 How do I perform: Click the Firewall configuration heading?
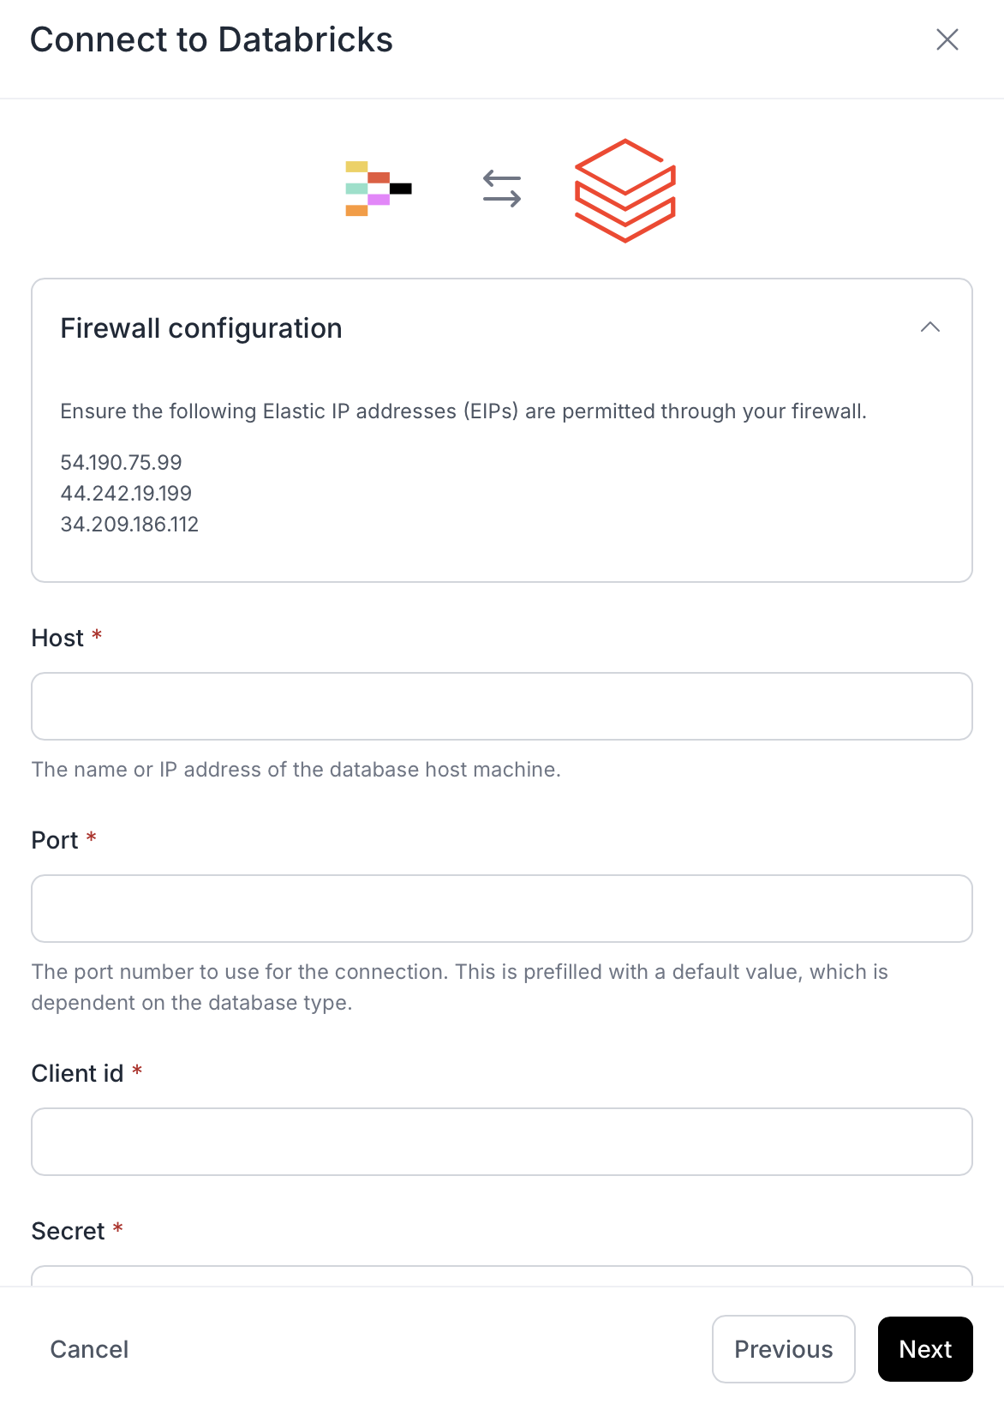coord(201,328)
